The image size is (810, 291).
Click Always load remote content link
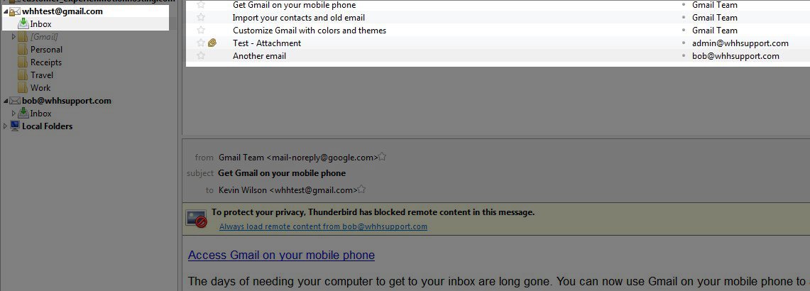click(x=324, y=226)
